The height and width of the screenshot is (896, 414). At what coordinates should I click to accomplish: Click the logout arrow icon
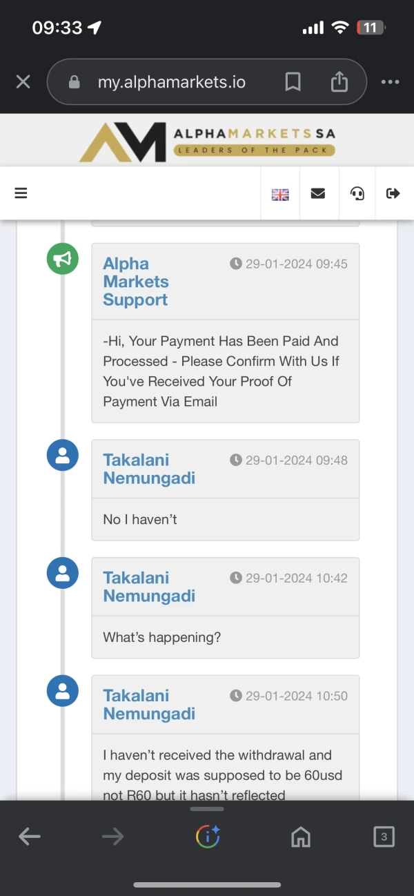(393, 193)
